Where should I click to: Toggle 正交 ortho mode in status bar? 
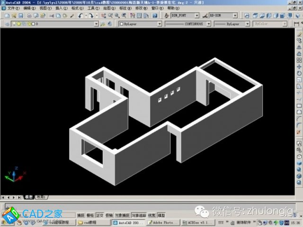pyautogui.click(x=100, y=215)
